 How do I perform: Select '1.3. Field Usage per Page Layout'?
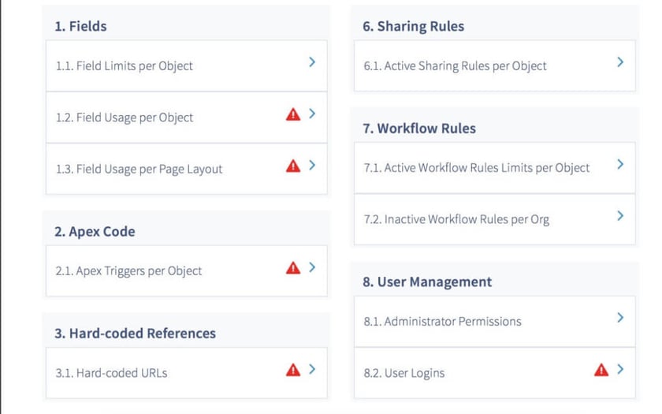pyautogui.click(x=187, y=169)
